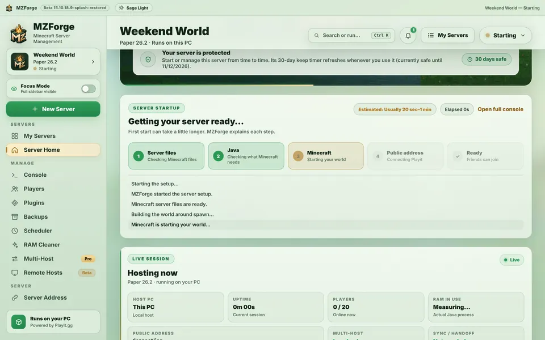Click the sun icon beside Sage Light

coord(121,7)
